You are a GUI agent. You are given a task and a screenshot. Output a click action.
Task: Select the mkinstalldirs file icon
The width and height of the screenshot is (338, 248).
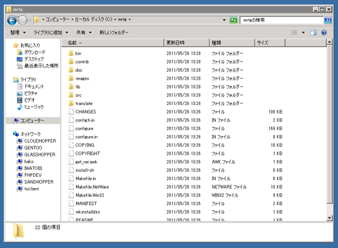pyautogui.click(x=71, y=212)
